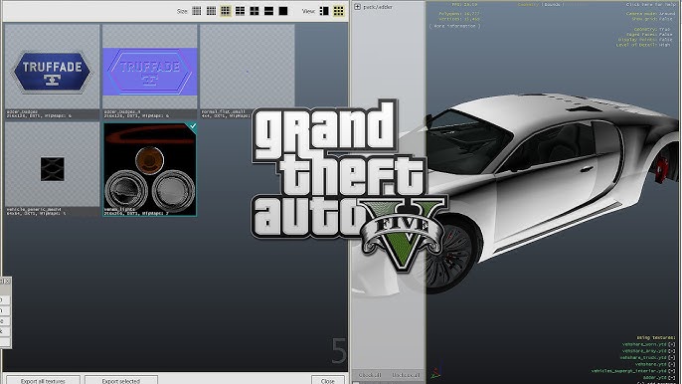Remove vehshare_truck.ytd with its [-] button

pyautogui.click(x=672, y=357)
